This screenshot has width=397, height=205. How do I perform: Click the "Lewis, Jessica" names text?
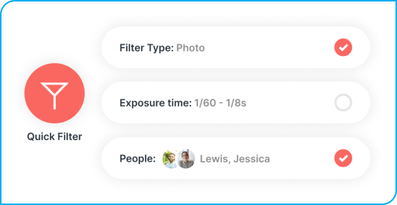(235, 159)
